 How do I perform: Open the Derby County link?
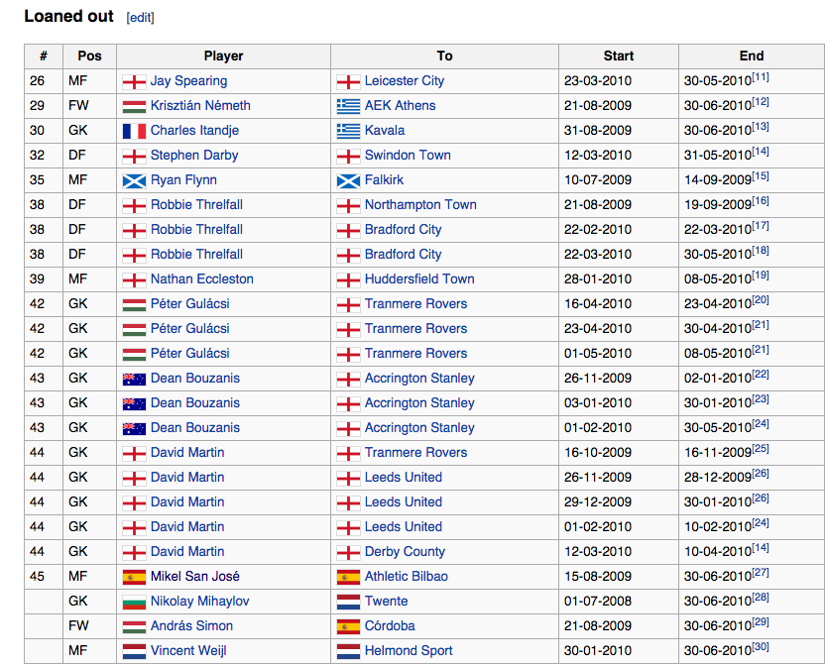pyautogui.click(x=405, y=552)
